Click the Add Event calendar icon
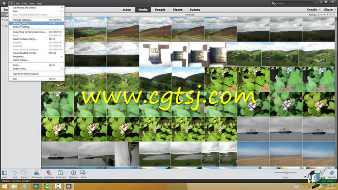The image size is (338, 190). [60, 173]
